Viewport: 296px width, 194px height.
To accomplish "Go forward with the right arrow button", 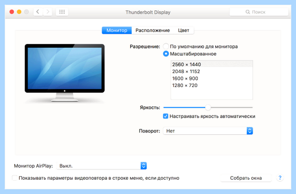I will 47,12.
